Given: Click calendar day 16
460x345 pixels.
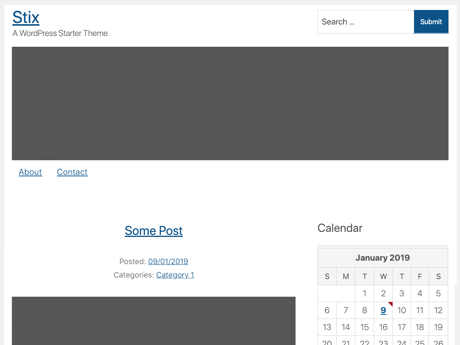Looking at the screenshot, I should [383, 327].
